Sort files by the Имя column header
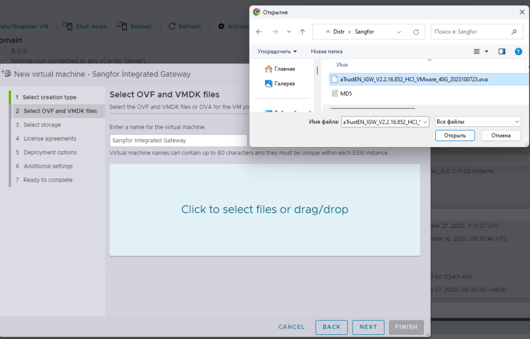This screenshot has height=339, width=530. coord(342,65)
